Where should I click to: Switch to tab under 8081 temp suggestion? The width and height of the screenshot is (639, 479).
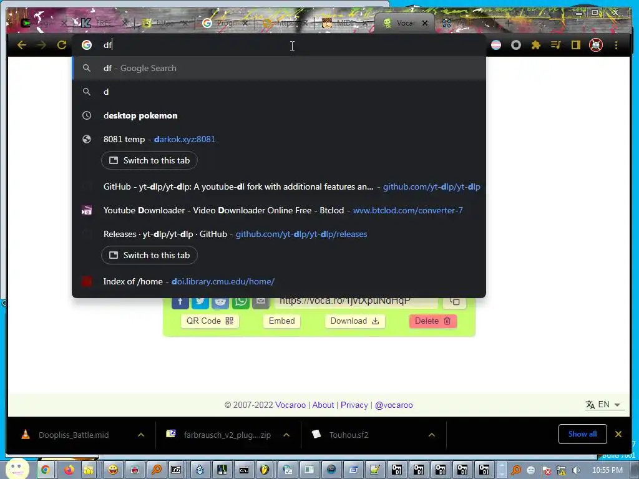tap(149, 160)
